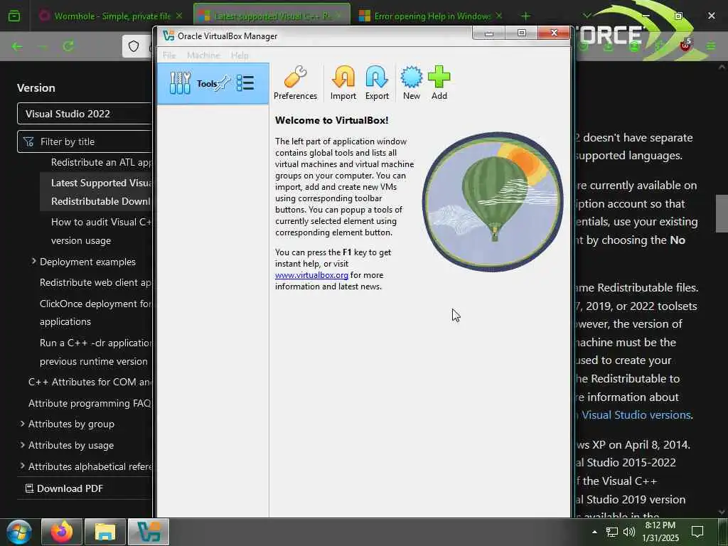Viewport: 728px width, 546px height.
Task: Expand Attributes alphabetical reference node
Action: pyautogui.click(x=22, y=466)
